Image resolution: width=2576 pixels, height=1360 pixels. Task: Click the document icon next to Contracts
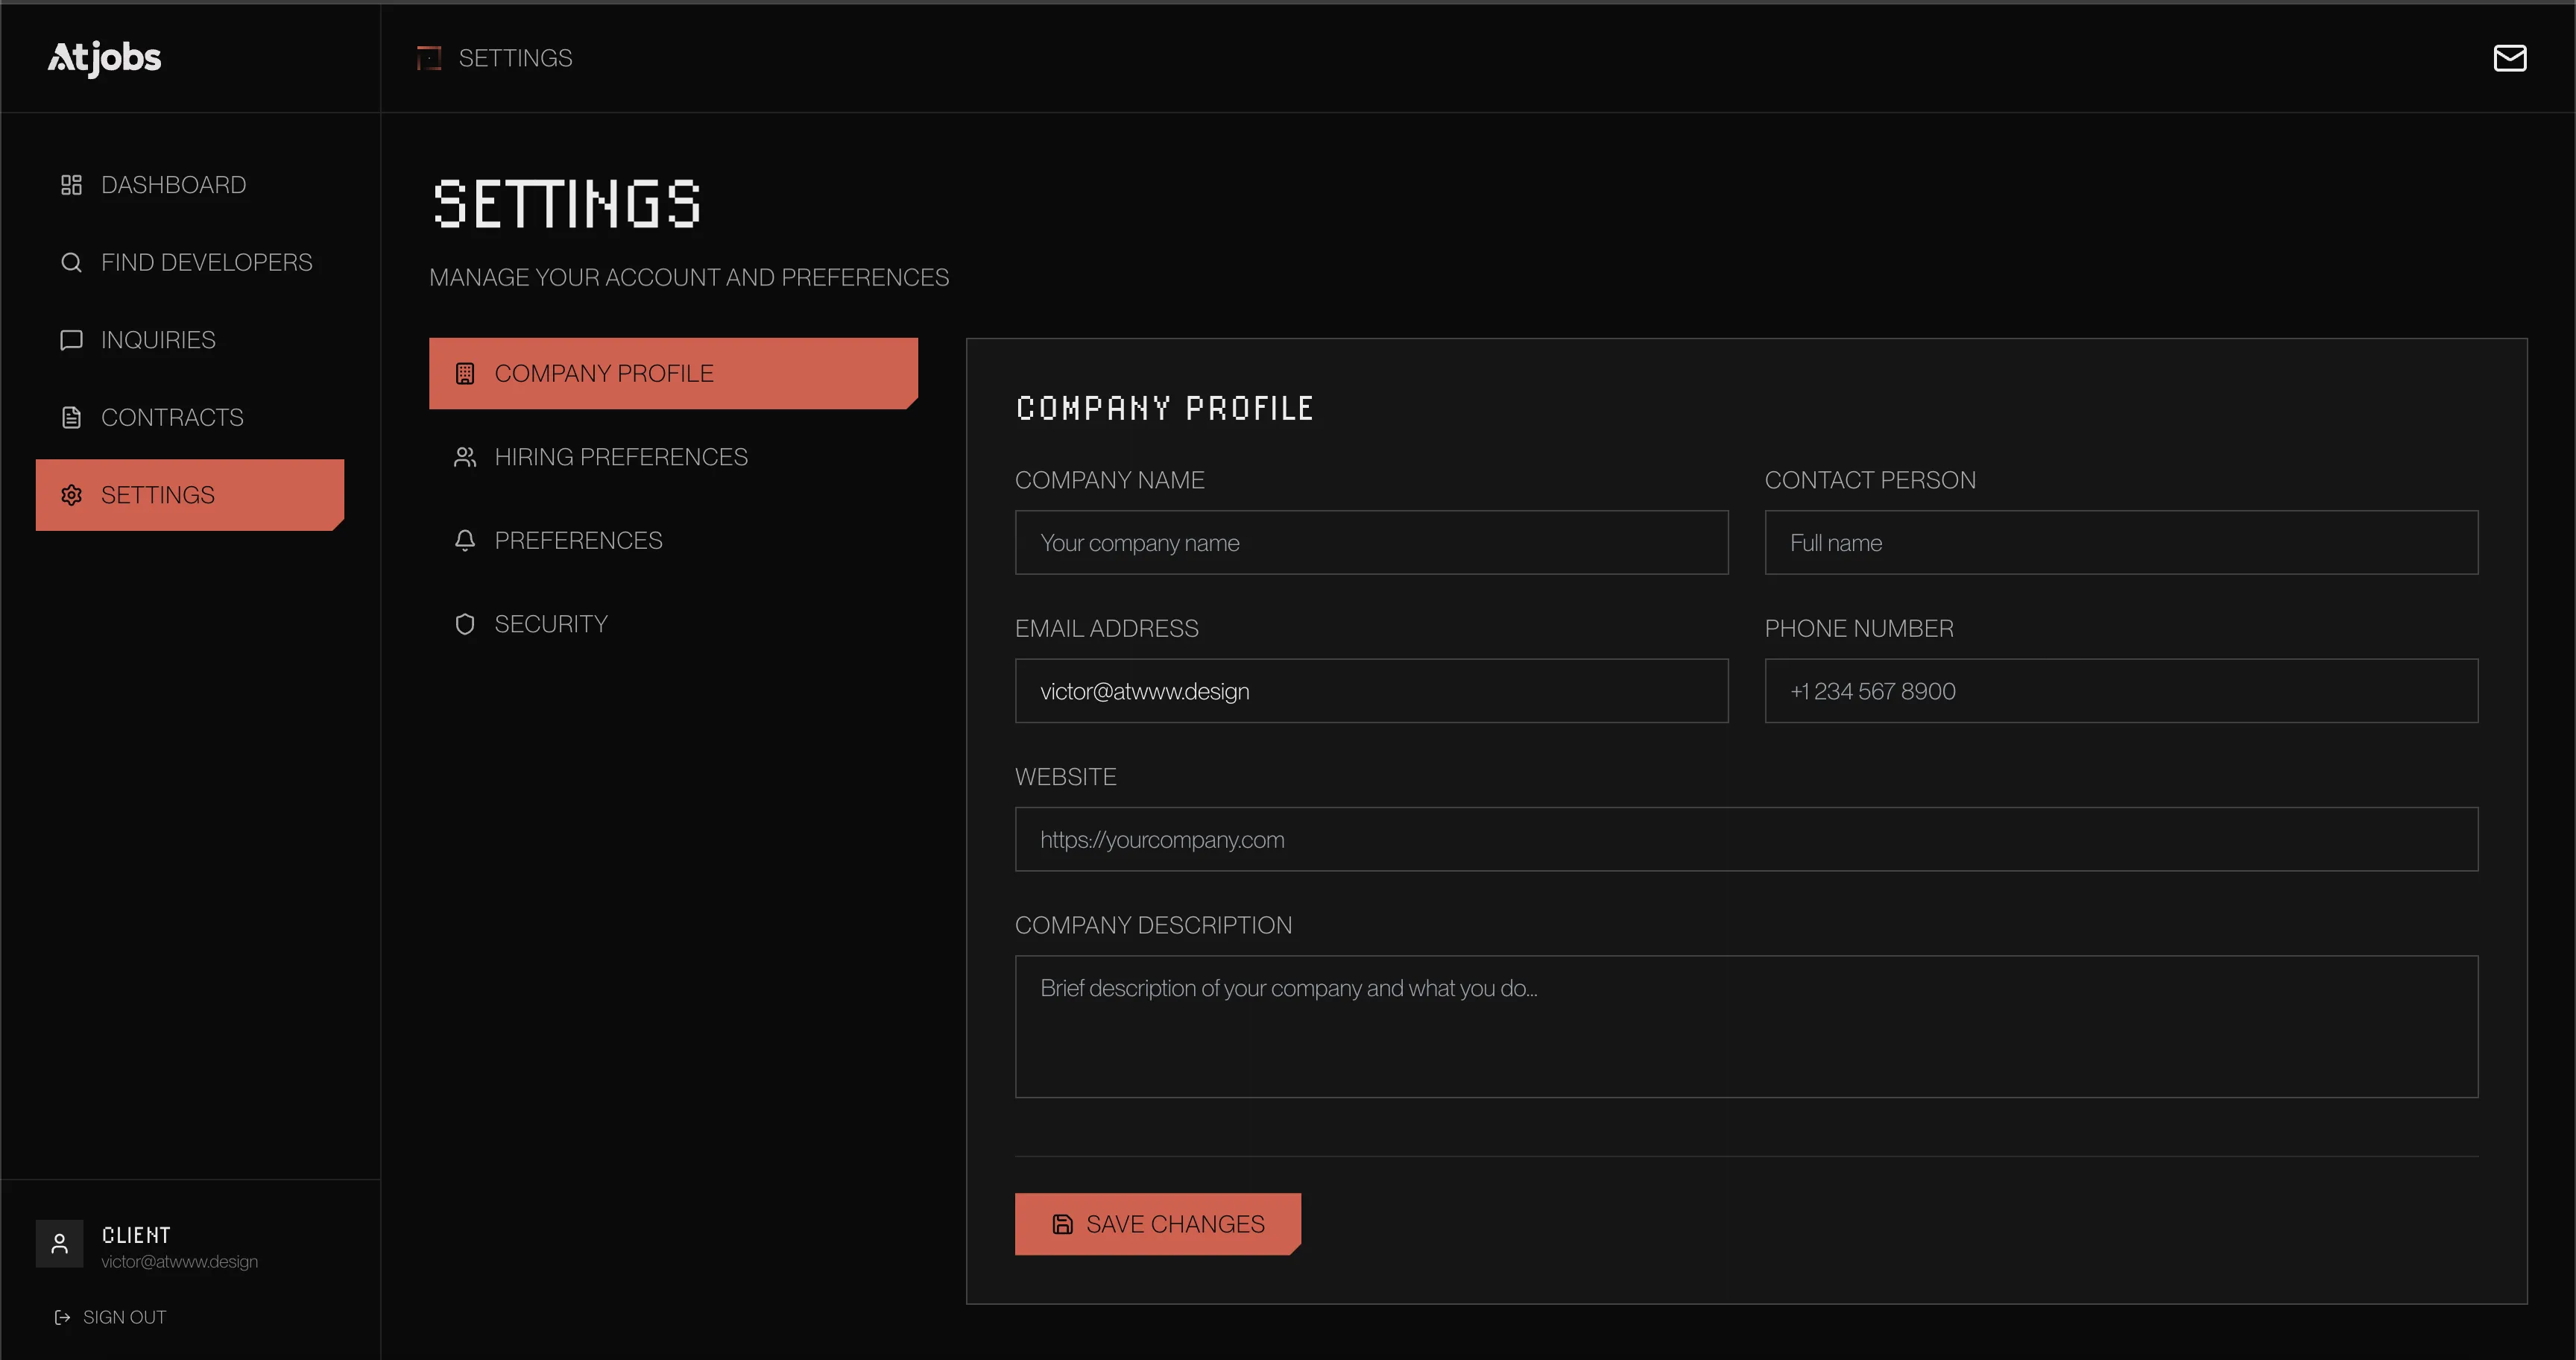pos(71,417)
